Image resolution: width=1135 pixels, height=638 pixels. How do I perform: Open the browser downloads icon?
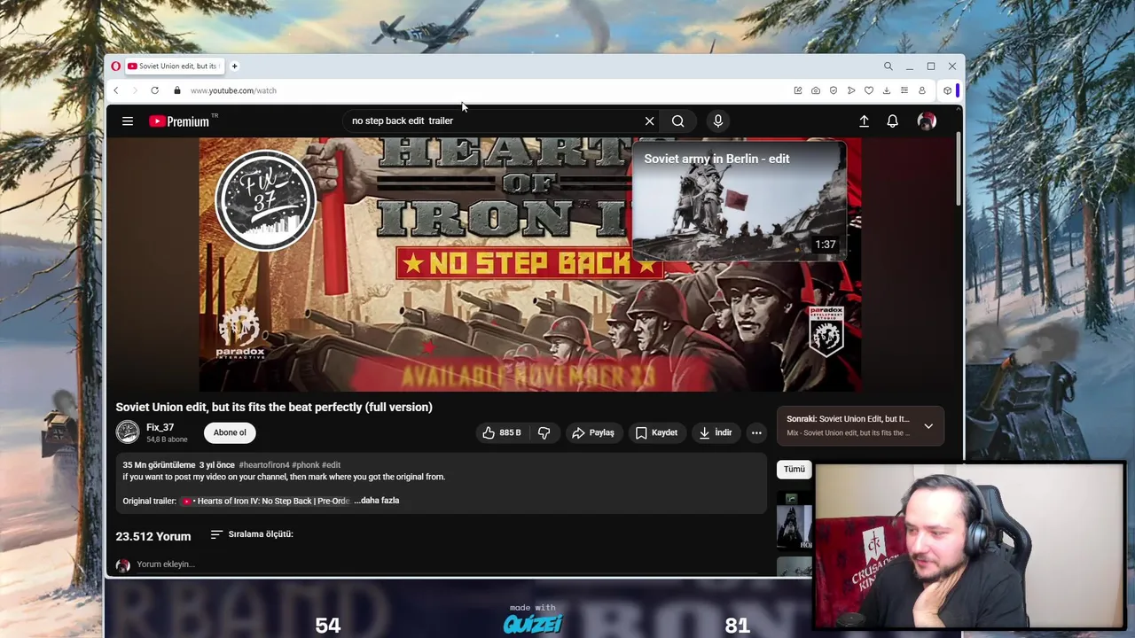point(887,90)
